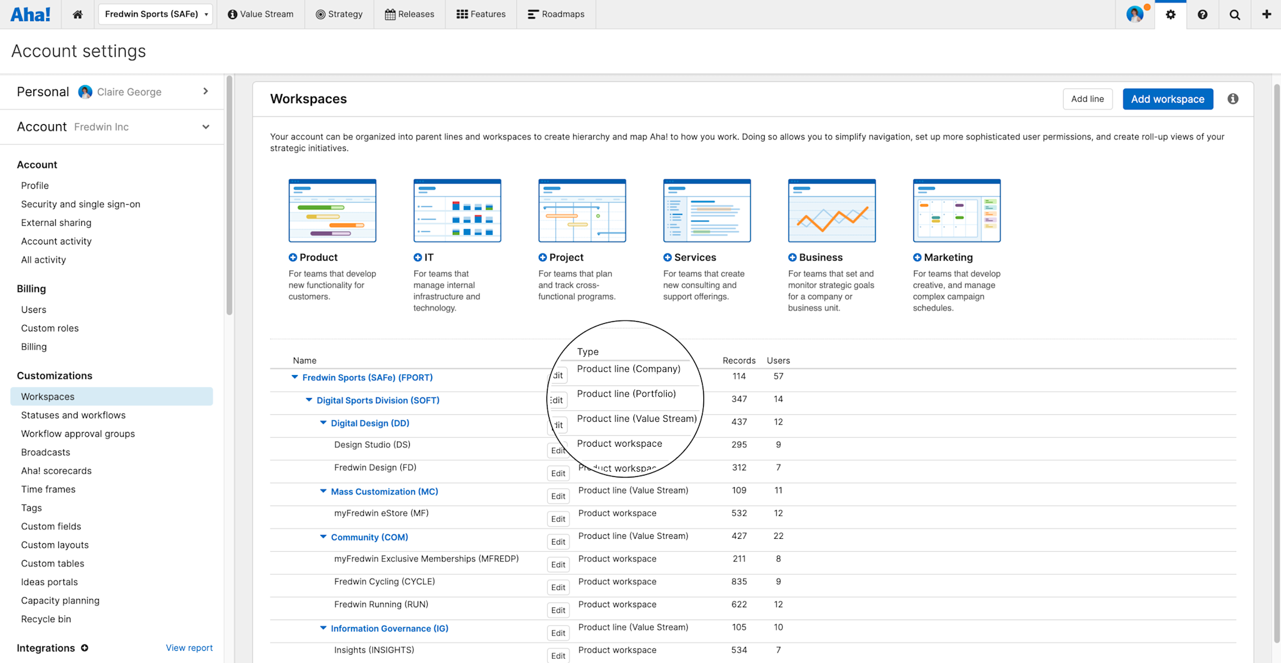Click myFredwin Exclusive Memberships (MFREDP) row name
1281x663 pixels.
click(427, 559)
